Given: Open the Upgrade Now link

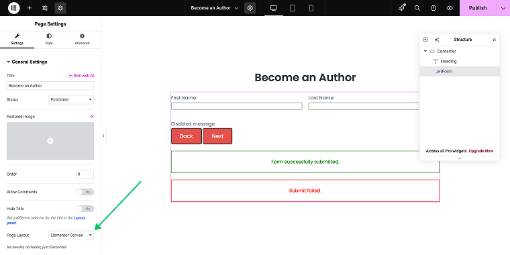Looking at the screenshot, I should pos(481,151).
